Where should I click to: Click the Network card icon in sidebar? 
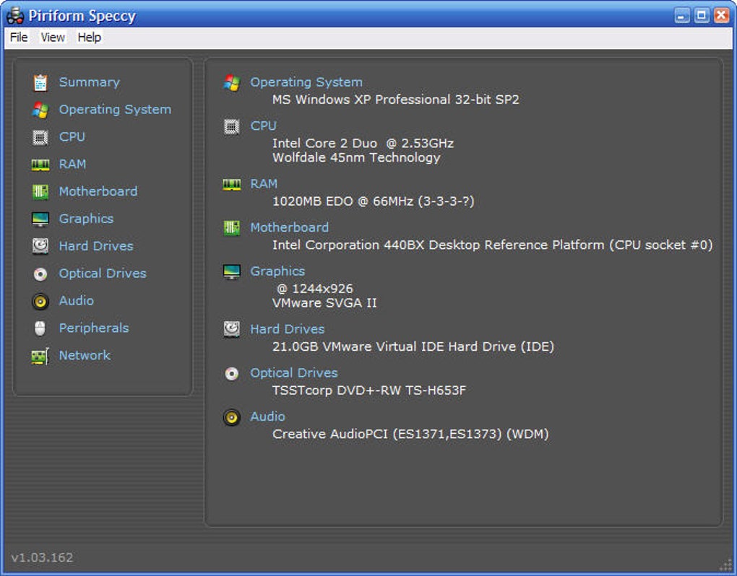40,357
